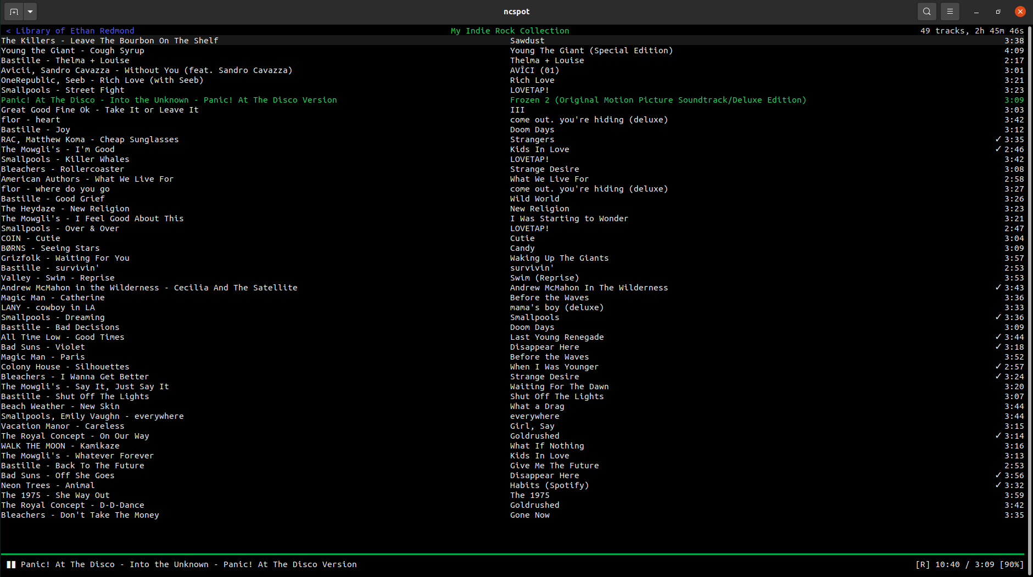Select BØRNS - Seeing Stars track
The width and height of the screenshot is (1033, 577).
pyautogui.click(x=512, y=248)
